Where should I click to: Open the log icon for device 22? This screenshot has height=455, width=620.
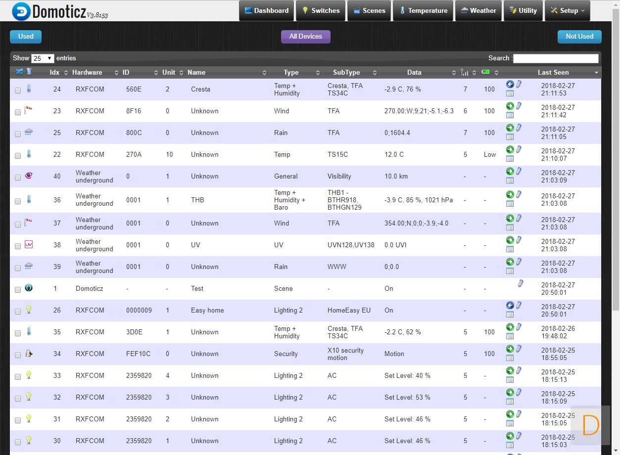pos(510,159)
